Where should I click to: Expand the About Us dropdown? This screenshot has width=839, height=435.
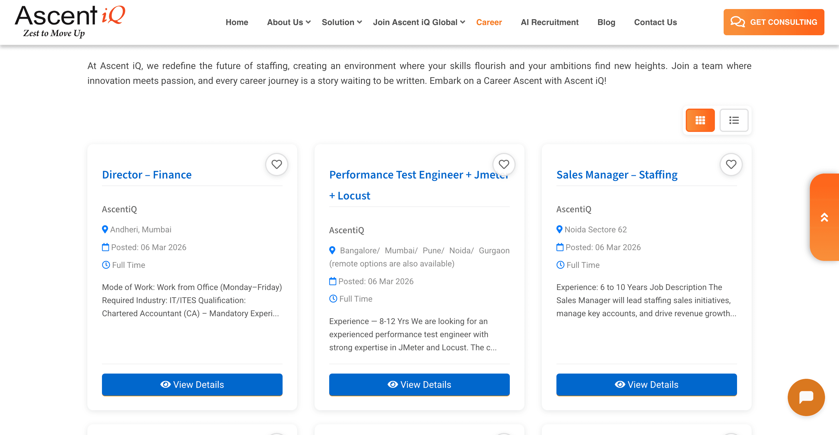pos(289,22)
